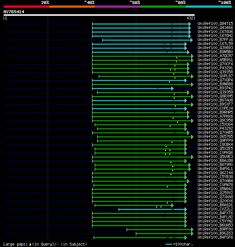
Task: Select the UniRef100_C6T6U6 label
Action: coord(215,32)
